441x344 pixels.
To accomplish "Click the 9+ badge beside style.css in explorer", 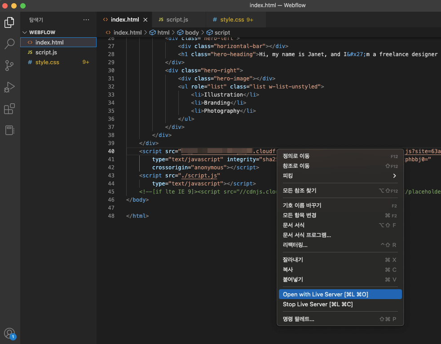I will (85, 62).
